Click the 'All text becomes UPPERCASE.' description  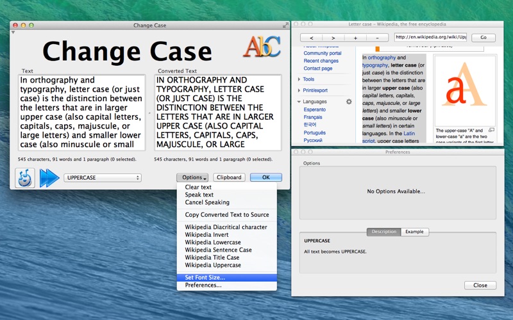[335, 252]
